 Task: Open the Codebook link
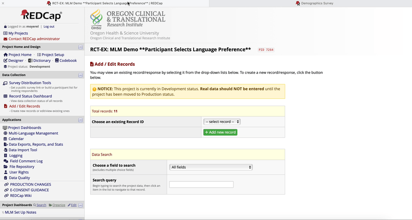(68, 61)
